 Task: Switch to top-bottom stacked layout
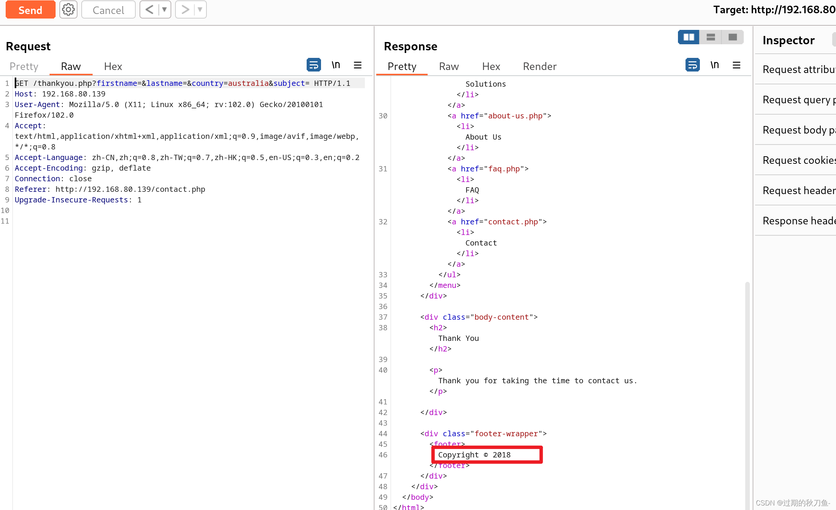pos(710,37)
